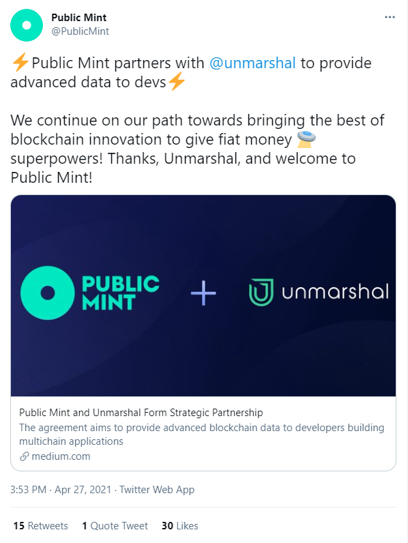Click the first lightning bolt emoji
Image resolution: width=408 pixels, height=543 pixels.
pyautogui.click(x=20, y=63)
